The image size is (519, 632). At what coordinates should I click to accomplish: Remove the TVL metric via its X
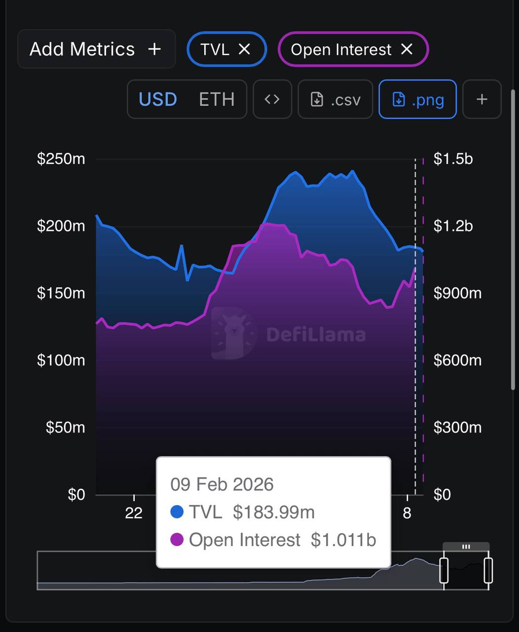pyautogui.click(x=244, y=49)
